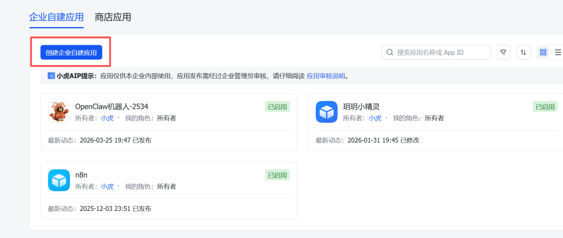Open the OpenClaw机器人-2534 app title
This screenshot has height=238, width=563.
112,106
